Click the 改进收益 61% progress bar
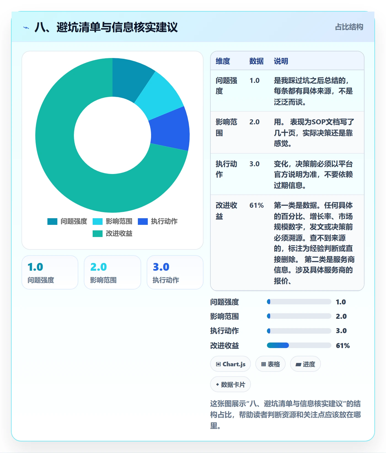The height and width of the screenshot is (453, 386). pos(299,345)
